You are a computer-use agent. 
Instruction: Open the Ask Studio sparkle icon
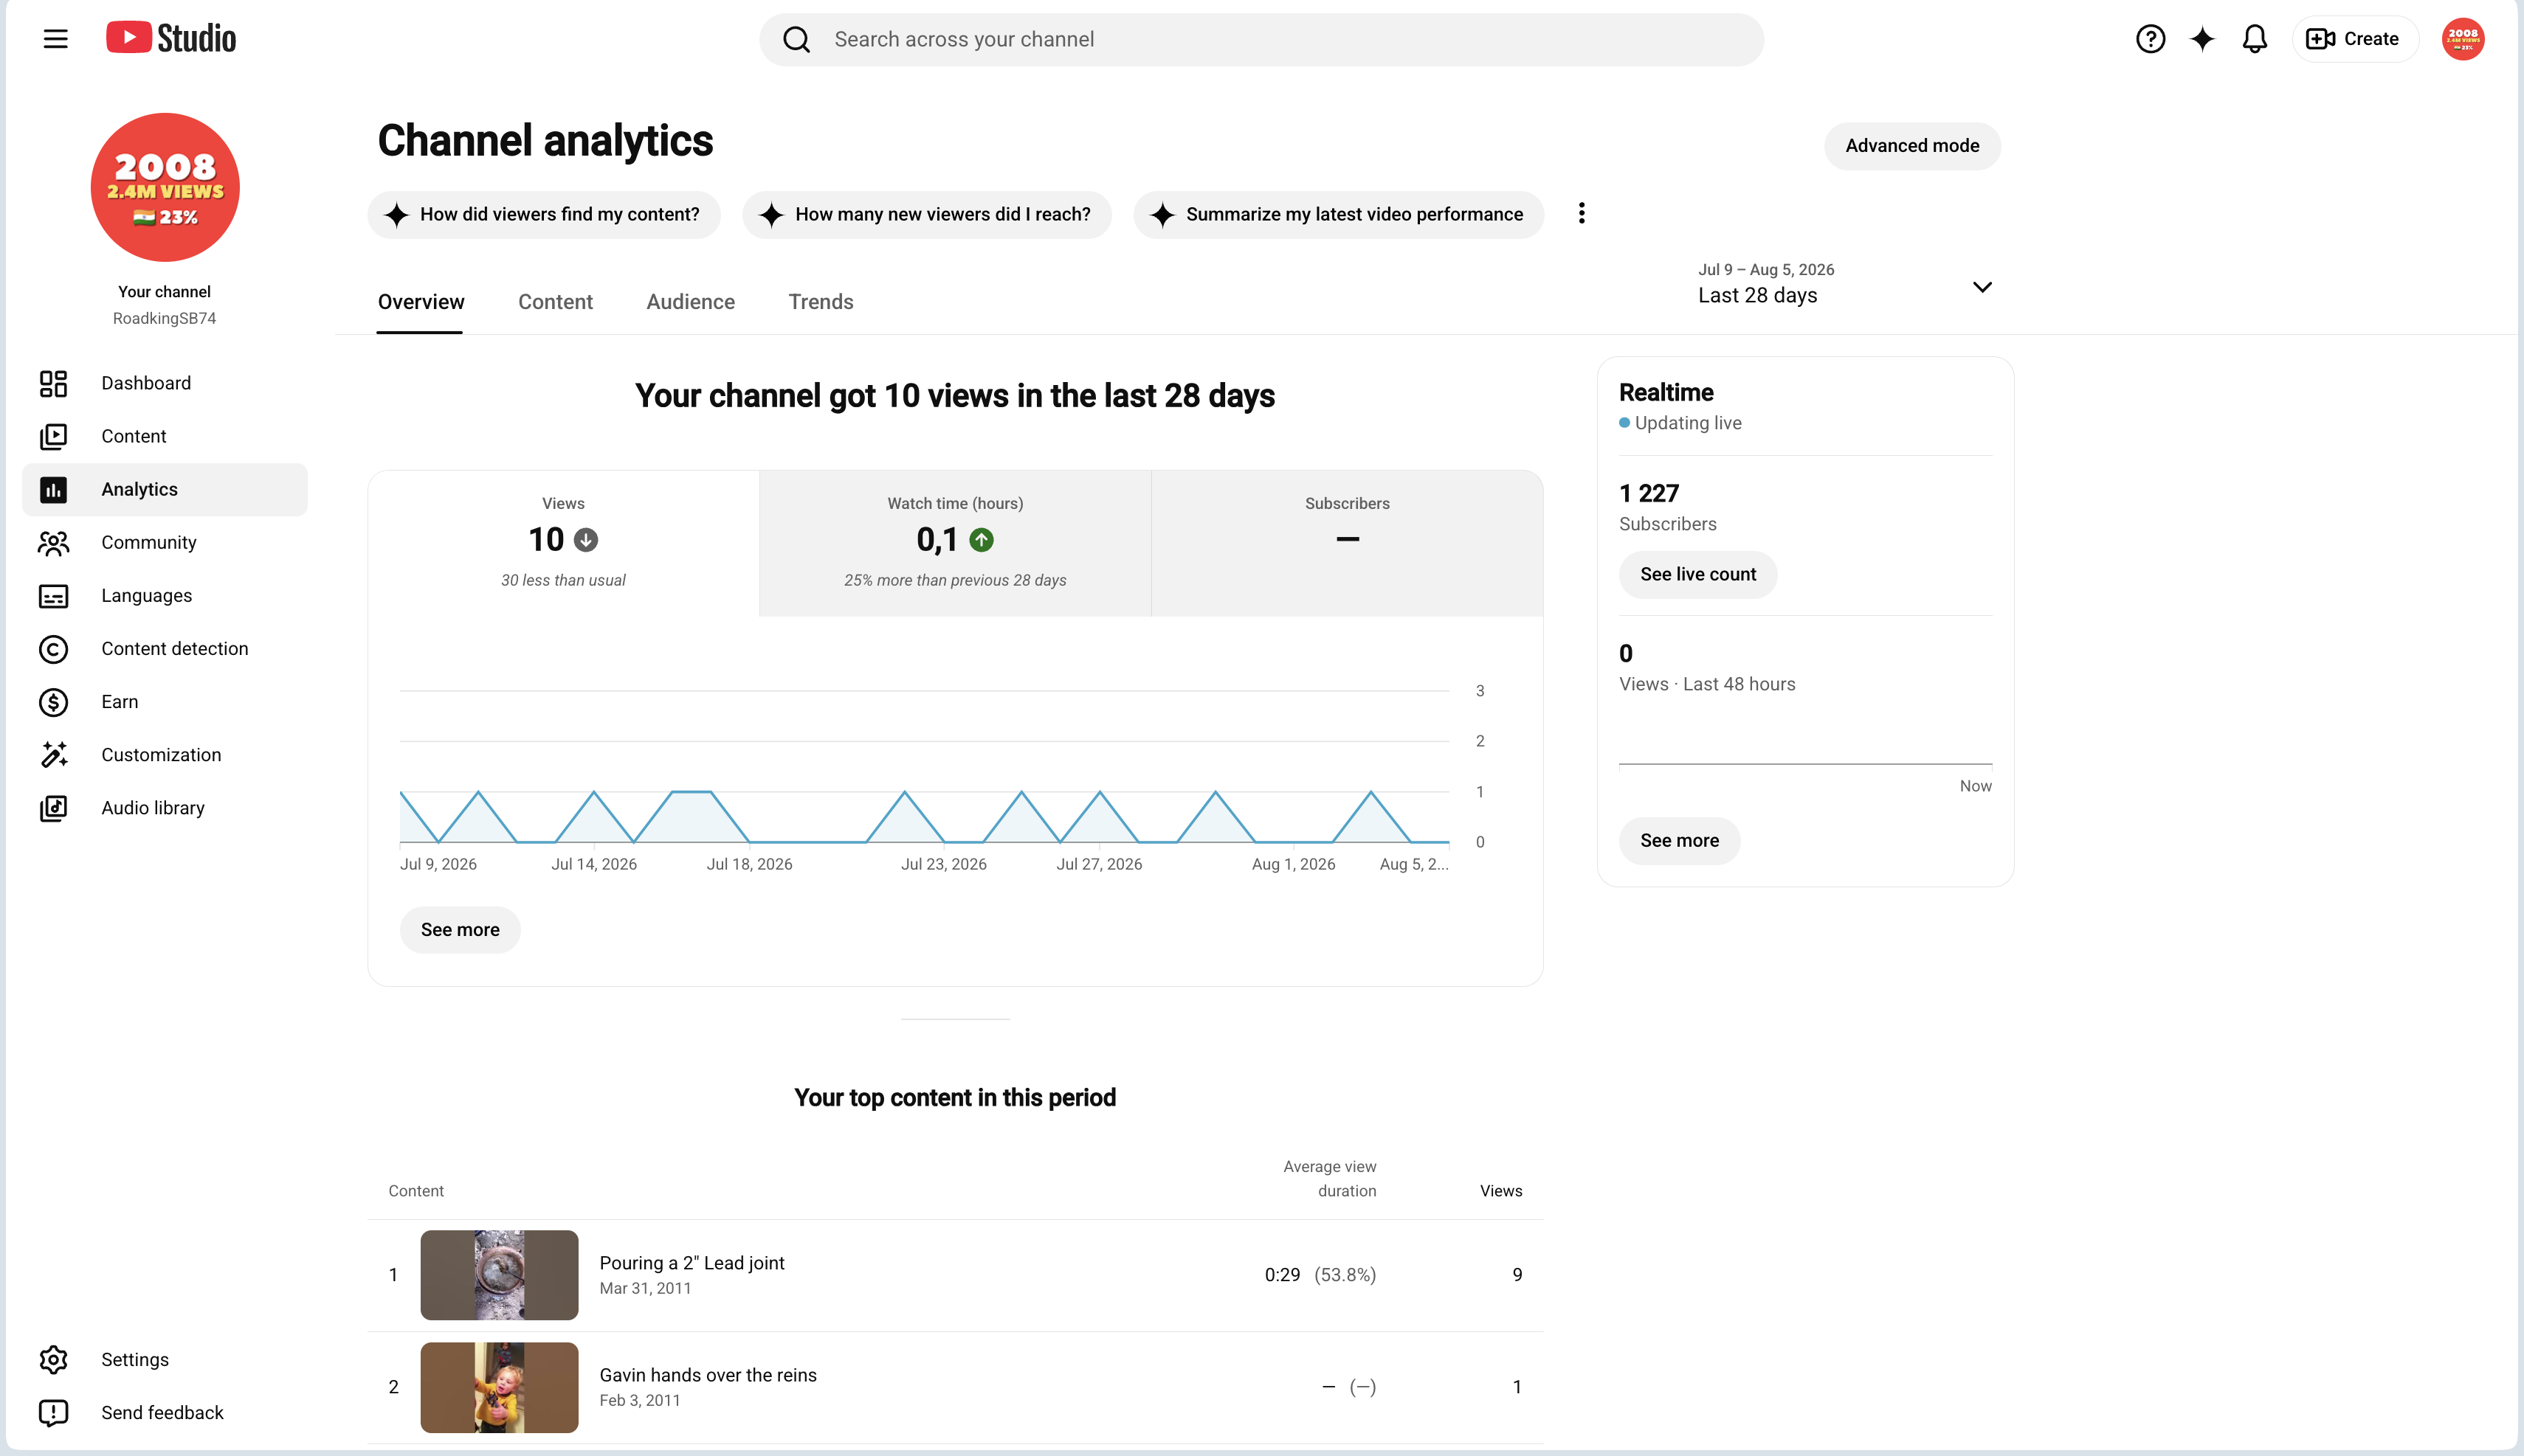coord(2202,39)
